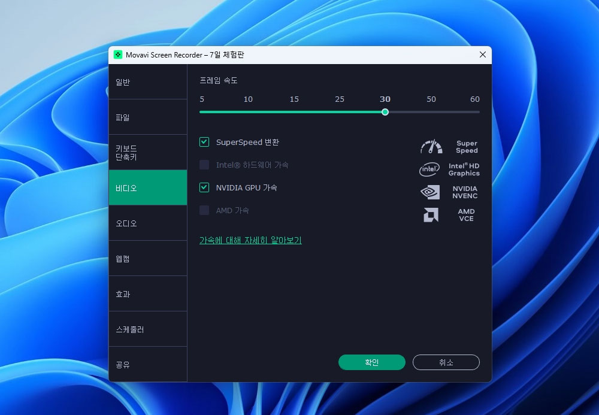This screenshot has width=599, height=415.
Task: Click the AMD VCE label text
Action: point(466,215)
